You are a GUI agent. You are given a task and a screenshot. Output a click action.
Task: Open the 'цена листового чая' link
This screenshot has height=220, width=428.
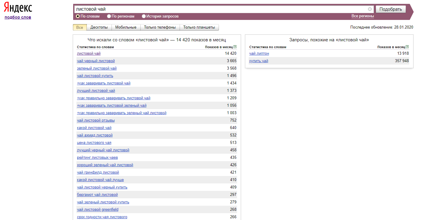tap(94, 143)
